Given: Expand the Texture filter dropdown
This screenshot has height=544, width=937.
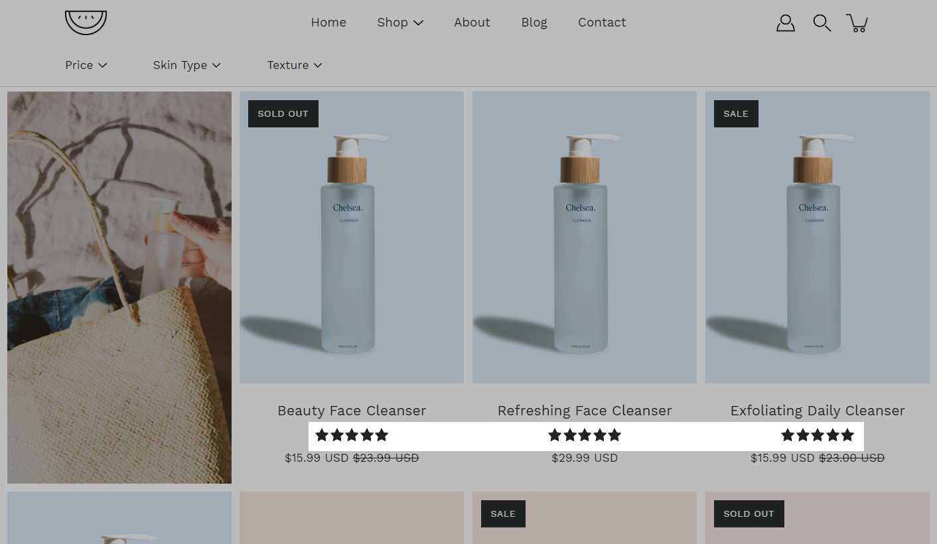Looking at the screenshot, I should coord(294,65).
